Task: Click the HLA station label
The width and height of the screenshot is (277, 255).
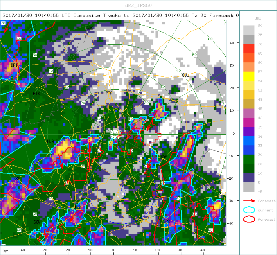Action: point(50,141)
